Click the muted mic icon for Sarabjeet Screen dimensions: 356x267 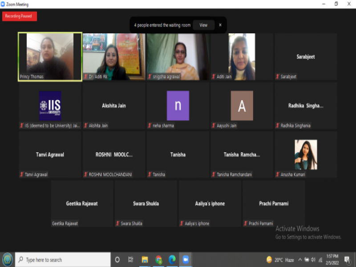click(x=278, y=77)
